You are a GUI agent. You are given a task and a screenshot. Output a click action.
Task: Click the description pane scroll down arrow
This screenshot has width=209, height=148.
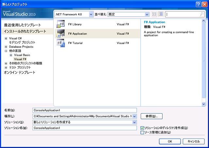(x=203, y=104)
